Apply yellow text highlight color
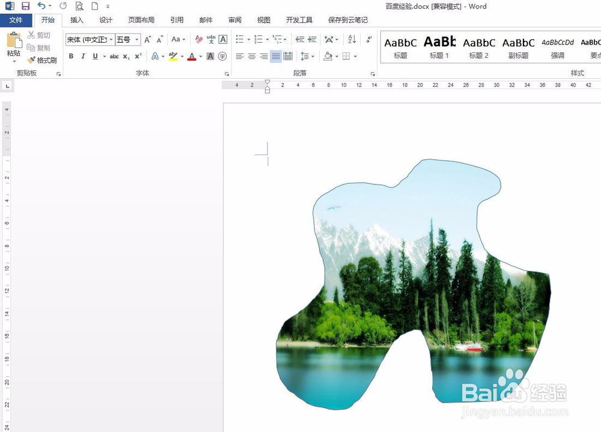The width and height of the screenshot is (601, 432). pos(173,56)
